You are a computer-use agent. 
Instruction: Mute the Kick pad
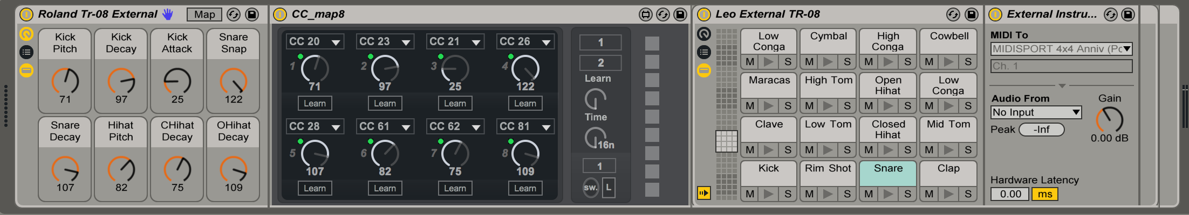coord(750,194)
